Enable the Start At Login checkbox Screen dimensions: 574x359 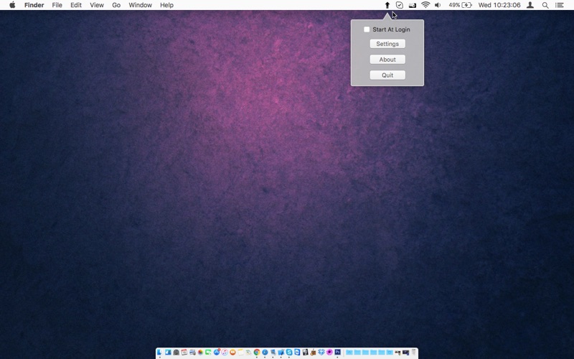click(367, 29)
